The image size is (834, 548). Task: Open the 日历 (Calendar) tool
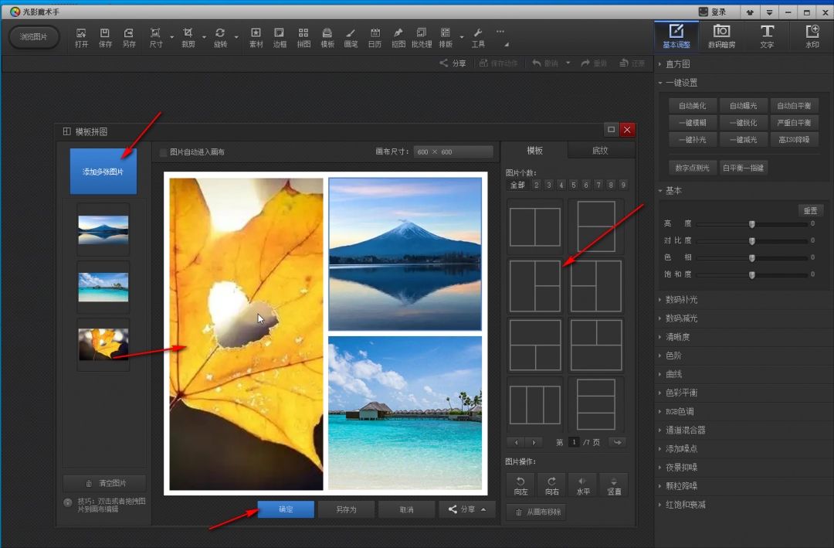point(375,36)
